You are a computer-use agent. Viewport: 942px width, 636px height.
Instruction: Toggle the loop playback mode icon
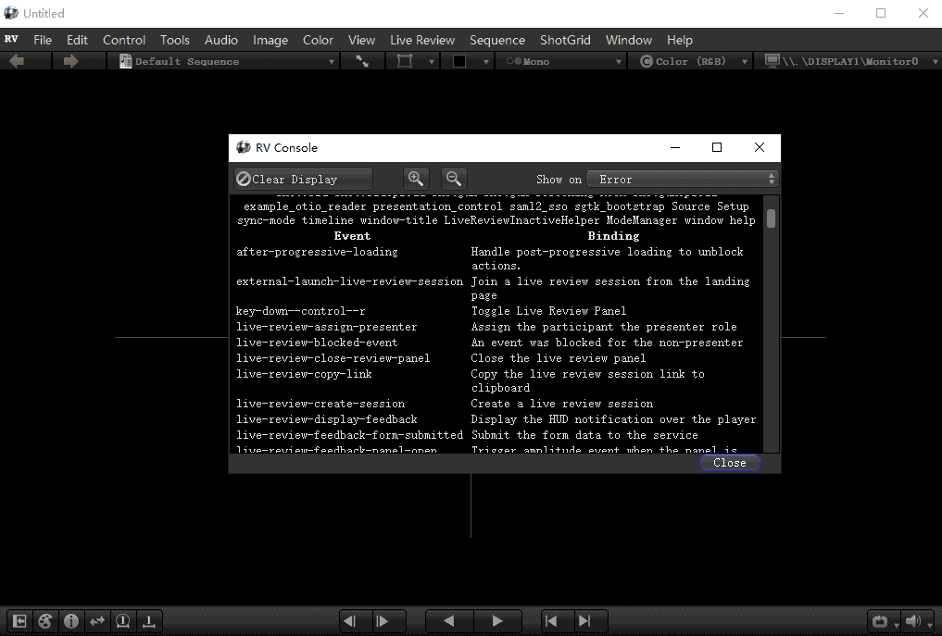click(x=880, y=621)
